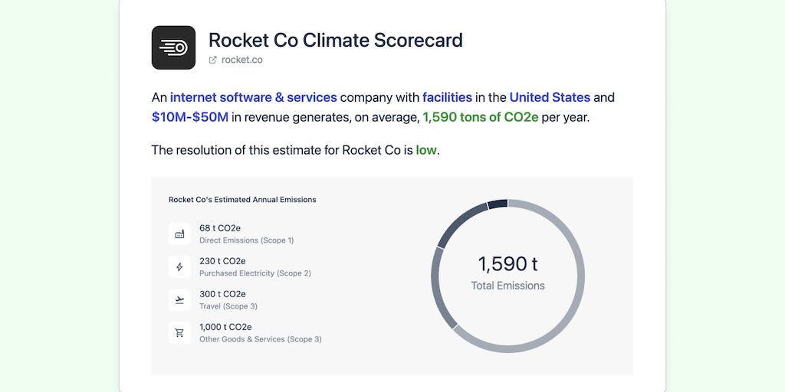Click the "internet software & services" link
The image size is (785, 392).
(x=254, y=97)
